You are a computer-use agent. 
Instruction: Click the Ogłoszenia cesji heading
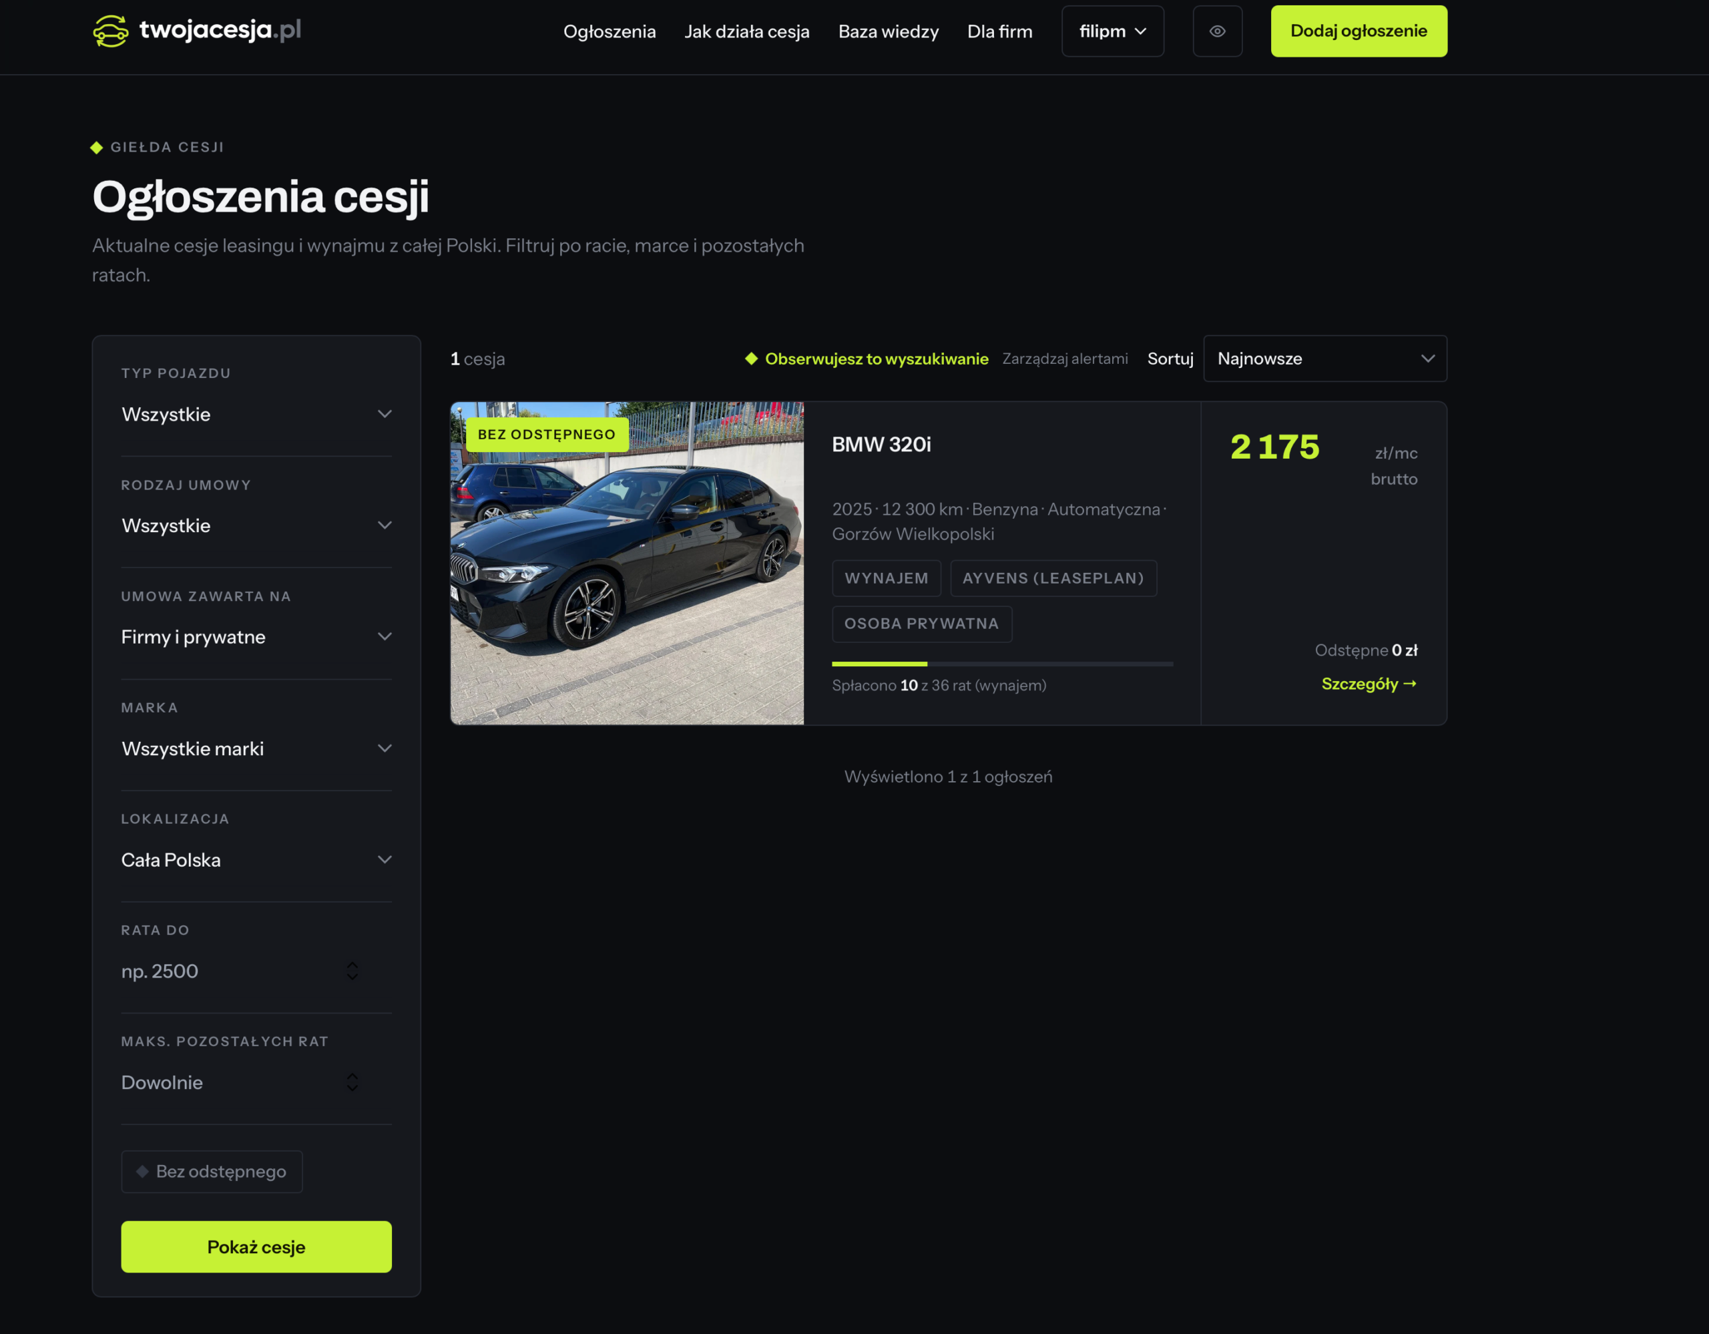(x=260, y=196)
